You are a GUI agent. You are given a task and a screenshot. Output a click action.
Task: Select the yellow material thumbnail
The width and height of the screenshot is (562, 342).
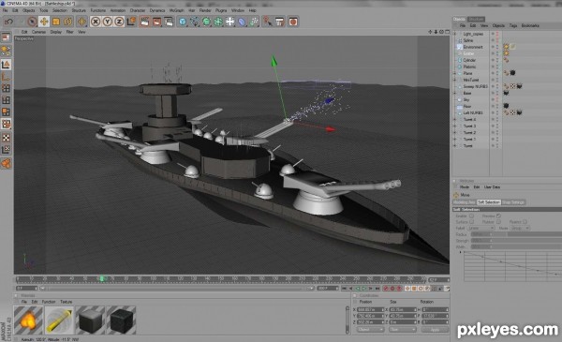(59, 320)
